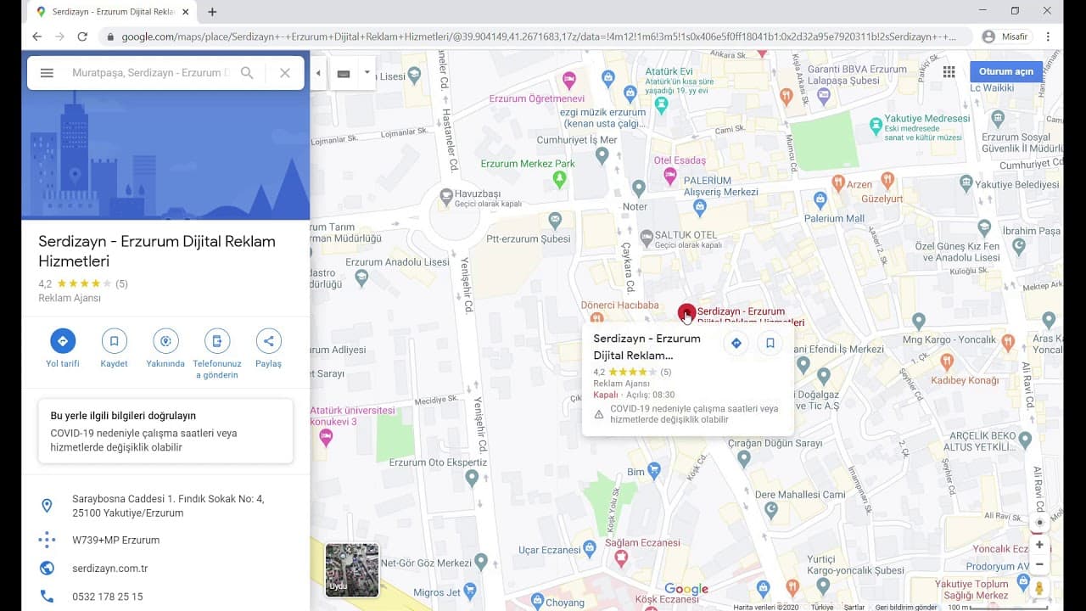The height and width of the screenshot is (611, 1086).
Task: Click save bookmark icon in map popup
Action: tap(770, 343)
